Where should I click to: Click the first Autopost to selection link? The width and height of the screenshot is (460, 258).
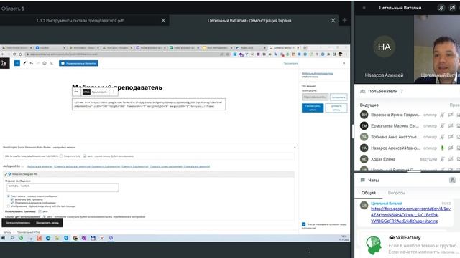pos(40,166)
